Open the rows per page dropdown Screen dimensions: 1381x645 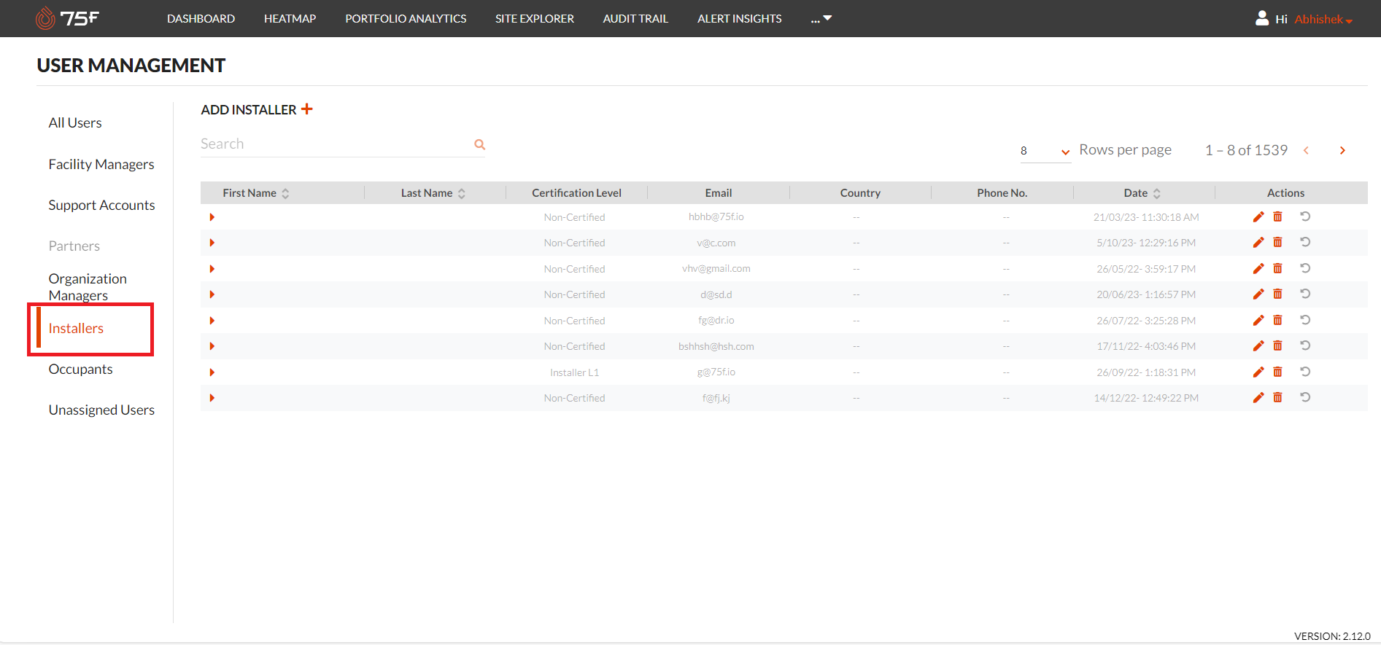pyautogui.click(x=1045, y=151)
